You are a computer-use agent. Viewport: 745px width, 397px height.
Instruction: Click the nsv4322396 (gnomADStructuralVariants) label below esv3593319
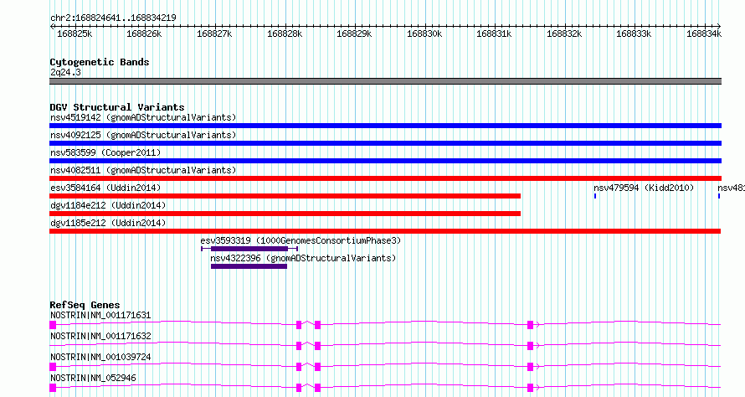tap(303, 258)
